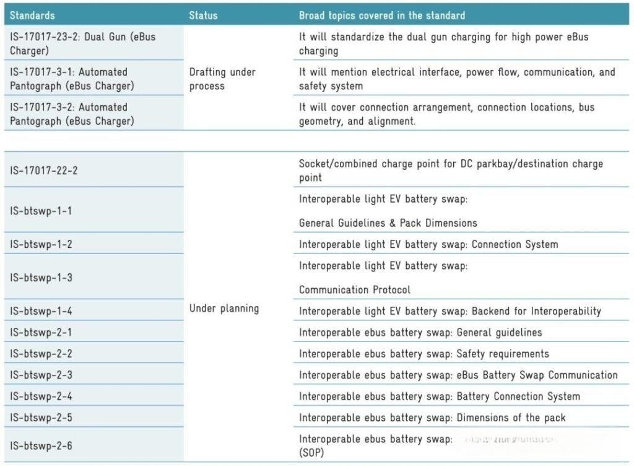Screen dimensions: 634x466
Task: Click the Broad topics covered column header
Action: click(382, 15)
